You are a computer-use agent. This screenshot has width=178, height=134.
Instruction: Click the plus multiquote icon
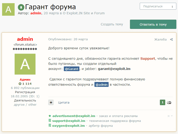pos(51,102)
